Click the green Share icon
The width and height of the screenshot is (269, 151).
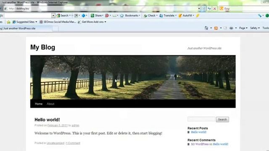pyautogui.click(x=92, y=16)
